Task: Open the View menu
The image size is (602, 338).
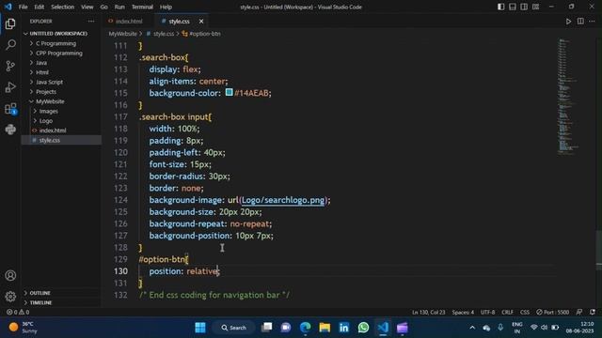Action: coord(87,7)
